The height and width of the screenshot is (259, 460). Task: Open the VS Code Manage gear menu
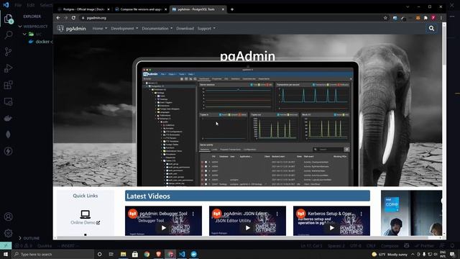[8, 233]
